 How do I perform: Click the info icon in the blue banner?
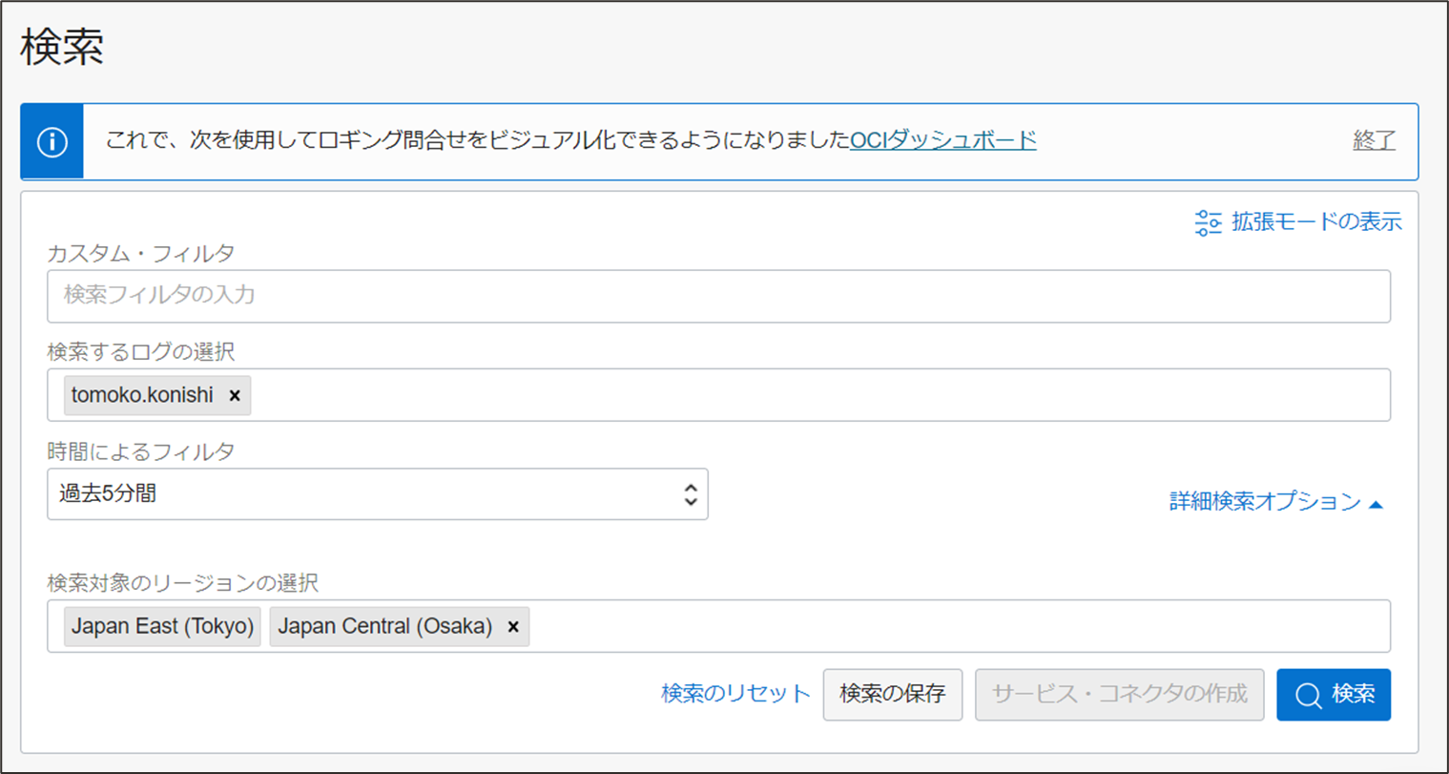tap(51, 141)
